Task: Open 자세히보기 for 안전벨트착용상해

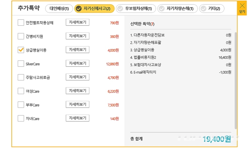Action: coord(78,22)
